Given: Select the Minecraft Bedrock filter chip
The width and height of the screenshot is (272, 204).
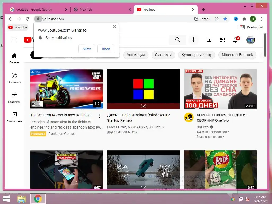Looking at the screenshot, I should (237, 55).
